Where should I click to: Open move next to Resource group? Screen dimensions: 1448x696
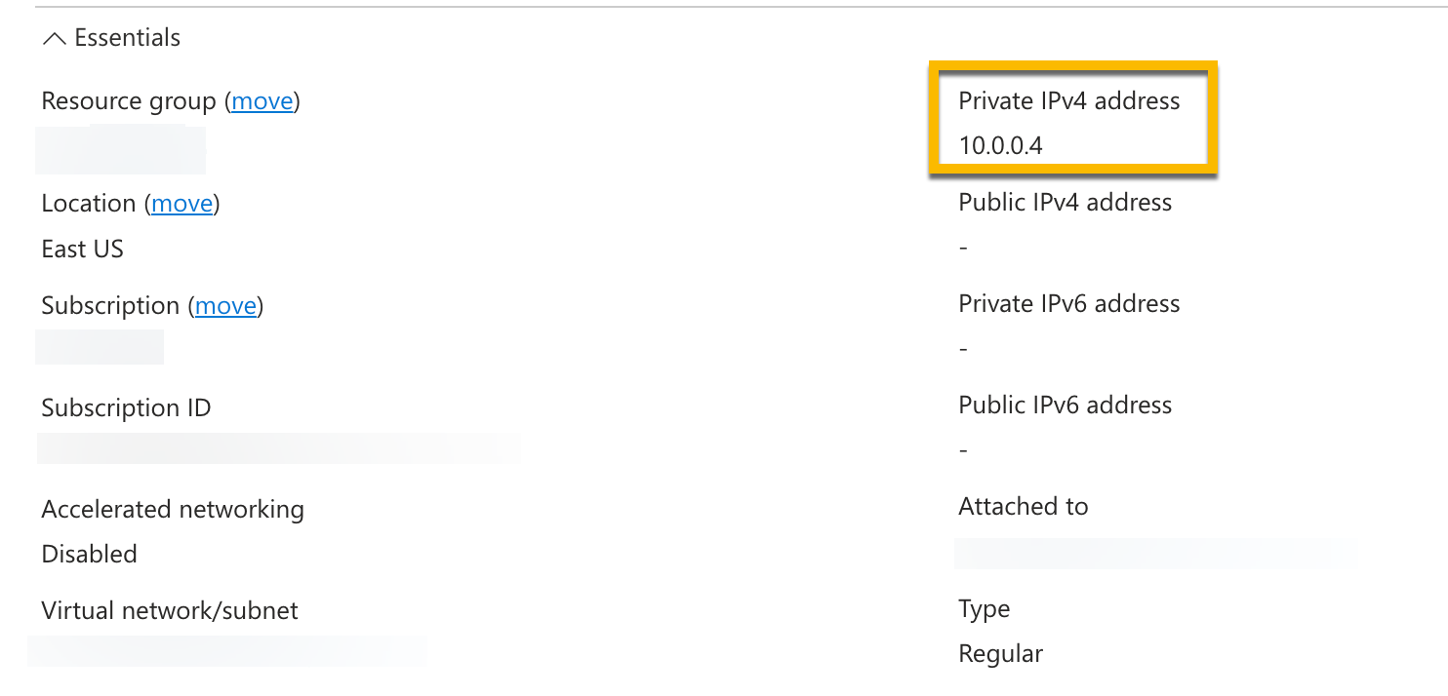pos(261,100)
